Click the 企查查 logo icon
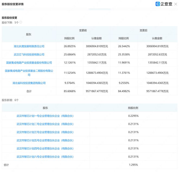This screenshot has width=179, height=172. point(158,4)
